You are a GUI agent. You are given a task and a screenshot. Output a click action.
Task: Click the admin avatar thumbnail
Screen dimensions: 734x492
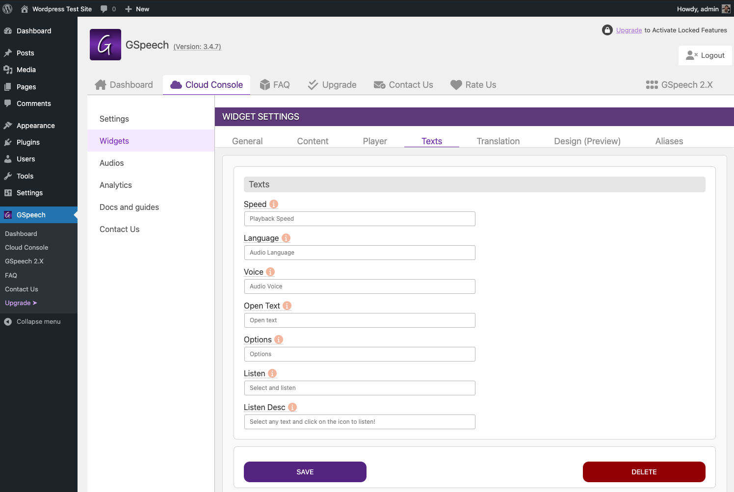click(726, 9)
